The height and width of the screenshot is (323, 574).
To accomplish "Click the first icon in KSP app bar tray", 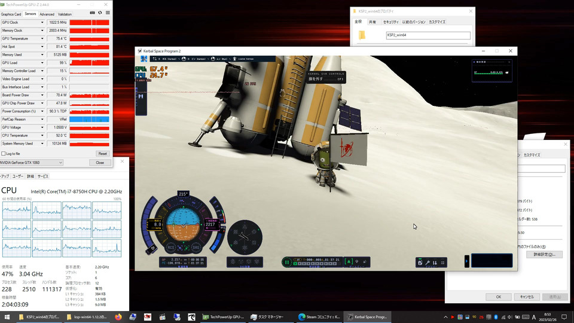I will click(420, 263).
